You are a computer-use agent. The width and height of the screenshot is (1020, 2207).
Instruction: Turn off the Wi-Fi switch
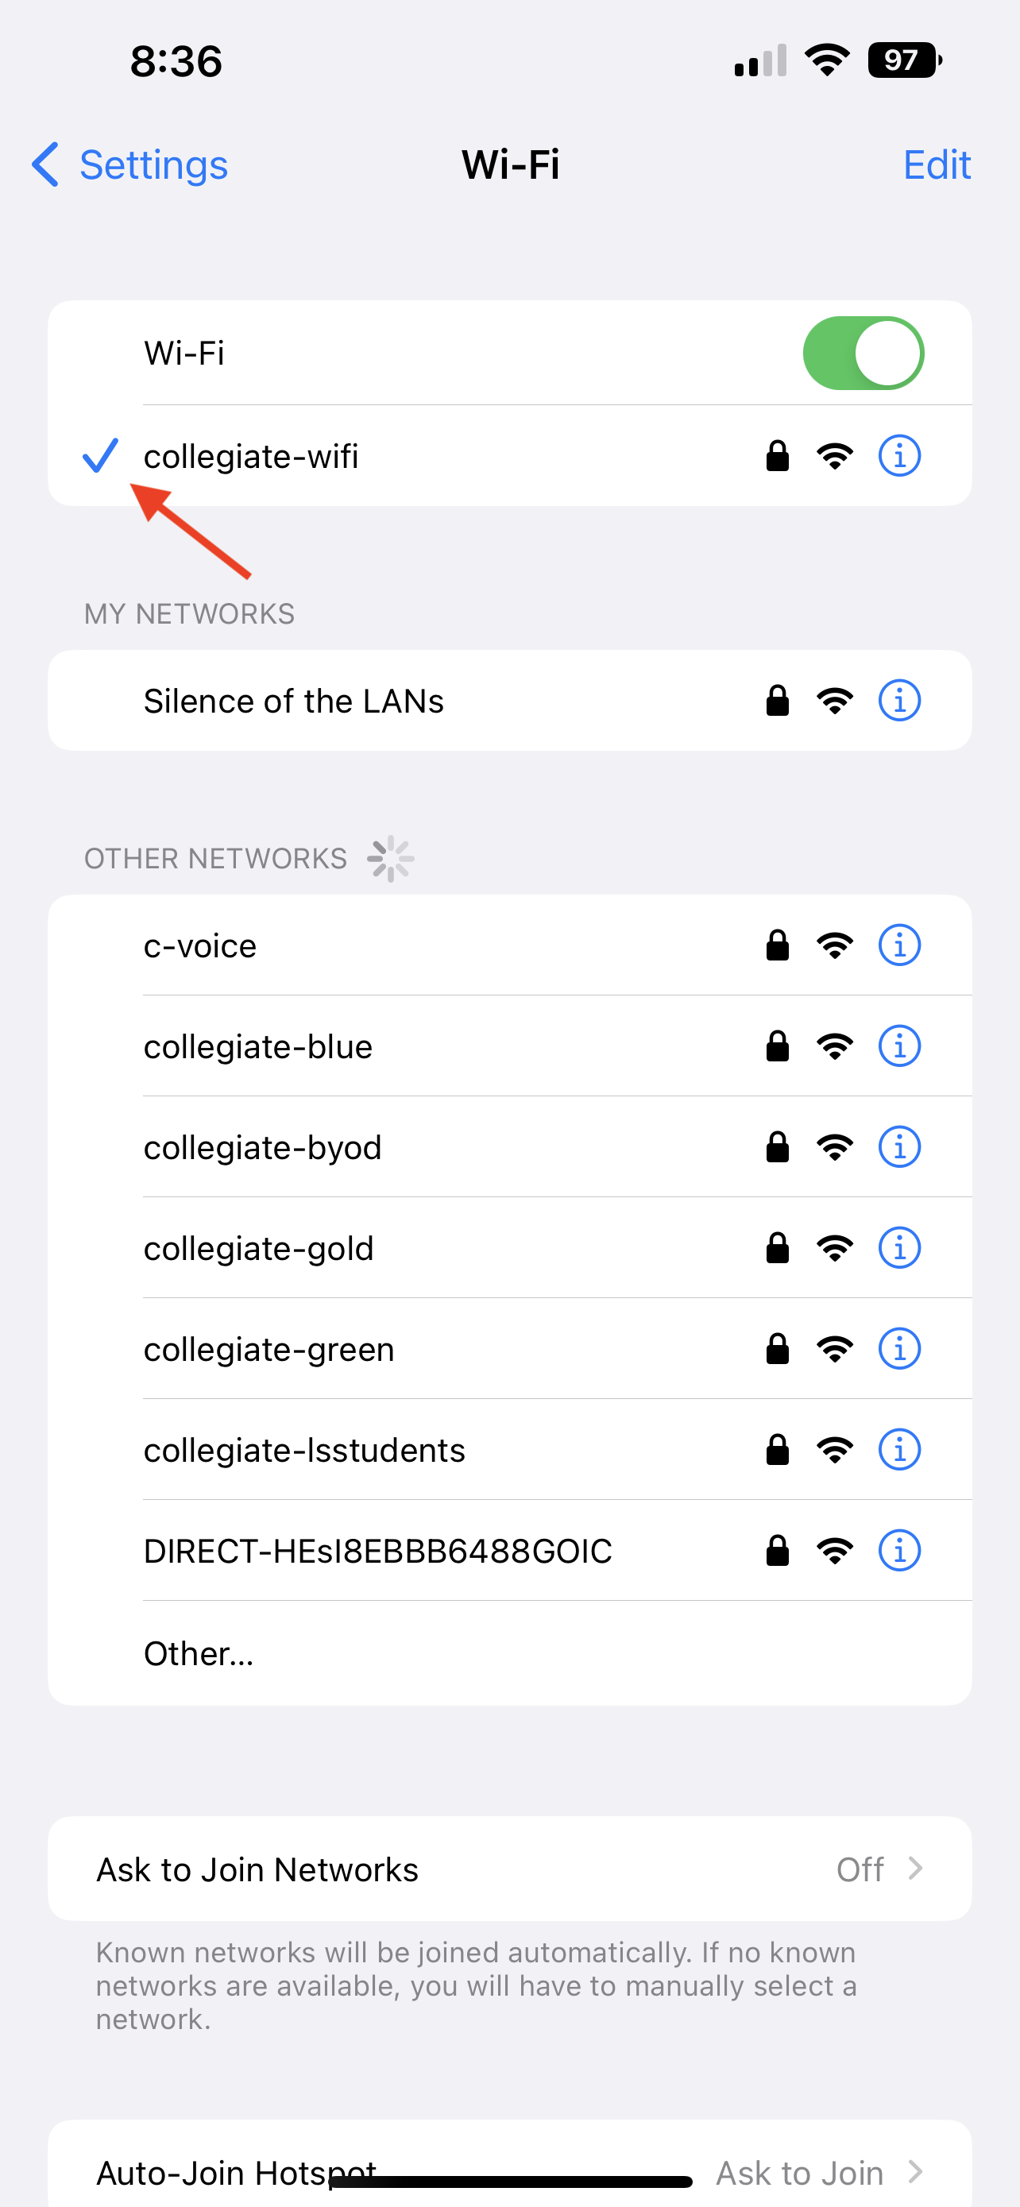pos(863,353)
